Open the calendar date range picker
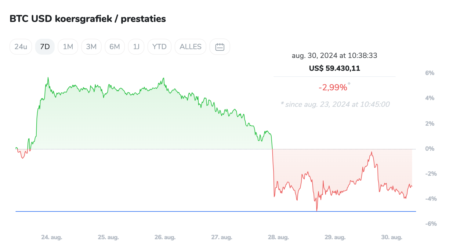This screenshot has height=249, width=453. [x=220, y=47]
